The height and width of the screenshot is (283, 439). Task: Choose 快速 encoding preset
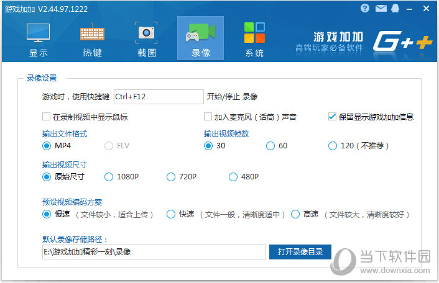(171, 214)
